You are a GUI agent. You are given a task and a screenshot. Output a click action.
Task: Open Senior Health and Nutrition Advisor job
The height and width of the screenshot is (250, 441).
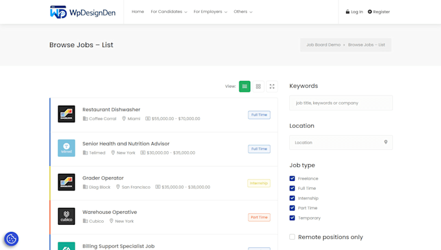point(126,143)
